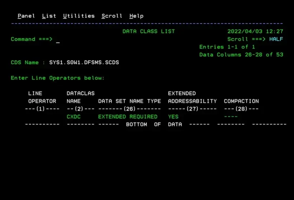Click the Command ===> label
The width and height of the screenshot is (294, 200).
point(32,39)
